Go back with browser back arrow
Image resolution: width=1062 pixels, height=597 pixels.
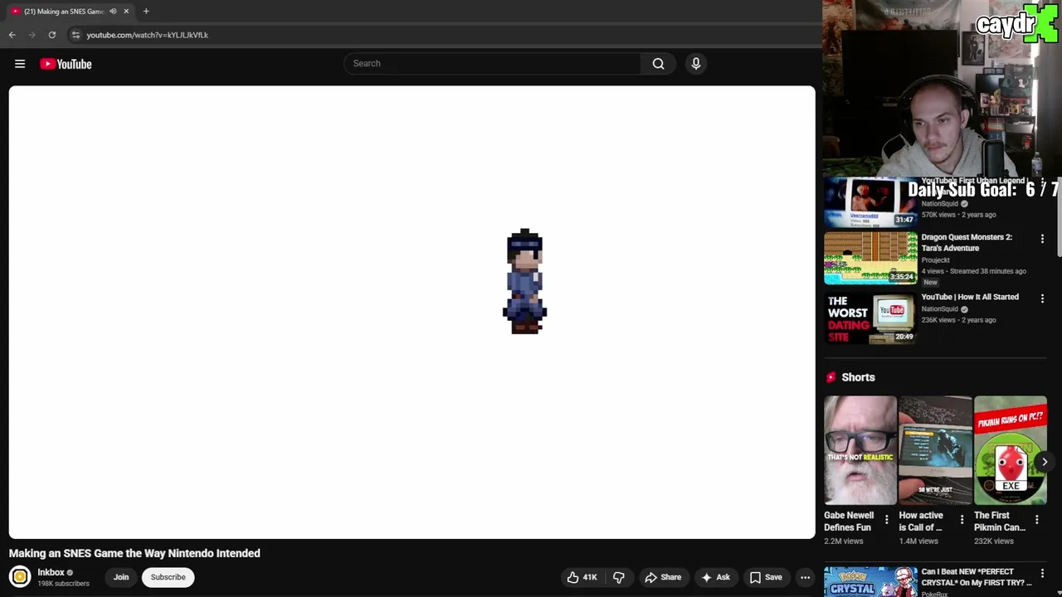(12, 35)
